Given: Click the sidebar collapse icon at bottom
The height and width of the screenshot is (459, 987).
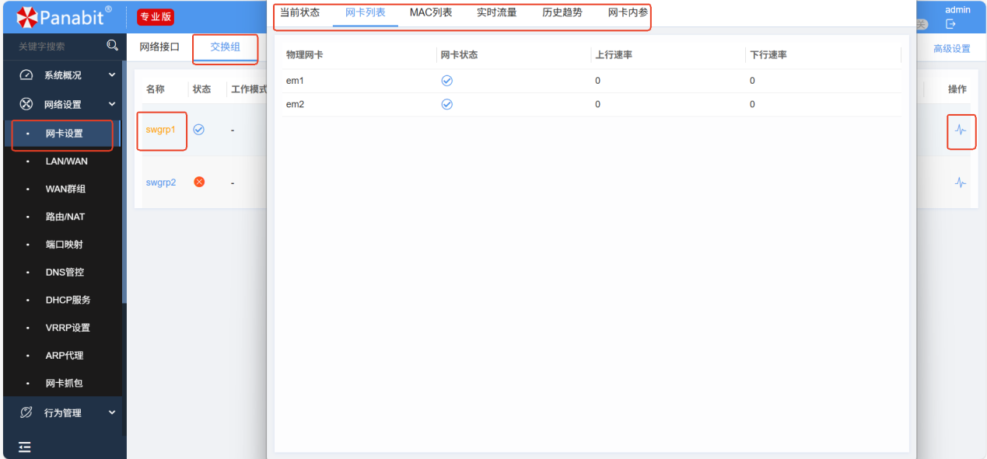Looking at the screenshot, I should 25,447.
